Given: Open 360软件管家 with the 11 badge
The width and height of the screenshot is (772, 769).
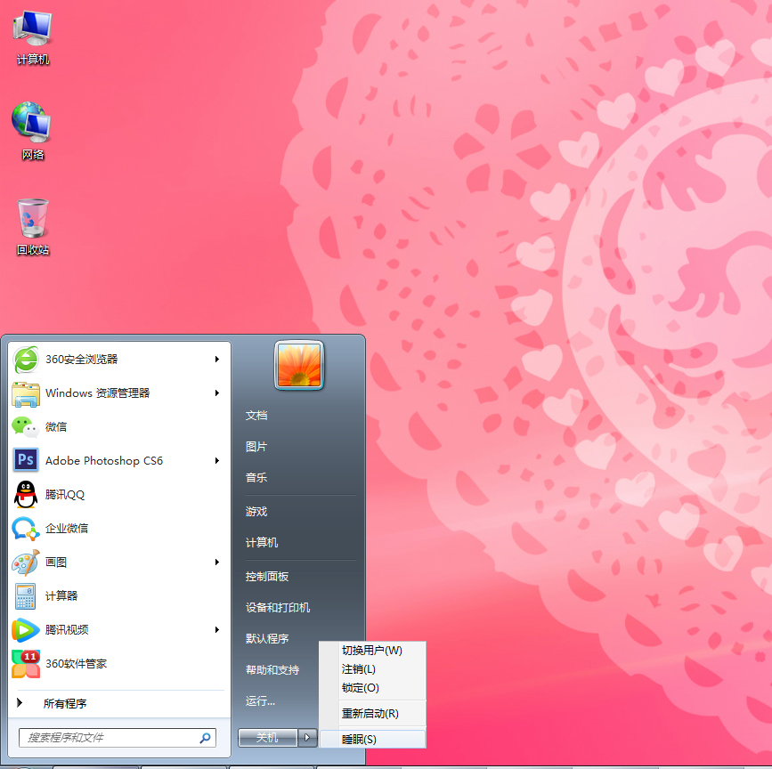Looking at the screenshot, I should (x=118, y=664).
